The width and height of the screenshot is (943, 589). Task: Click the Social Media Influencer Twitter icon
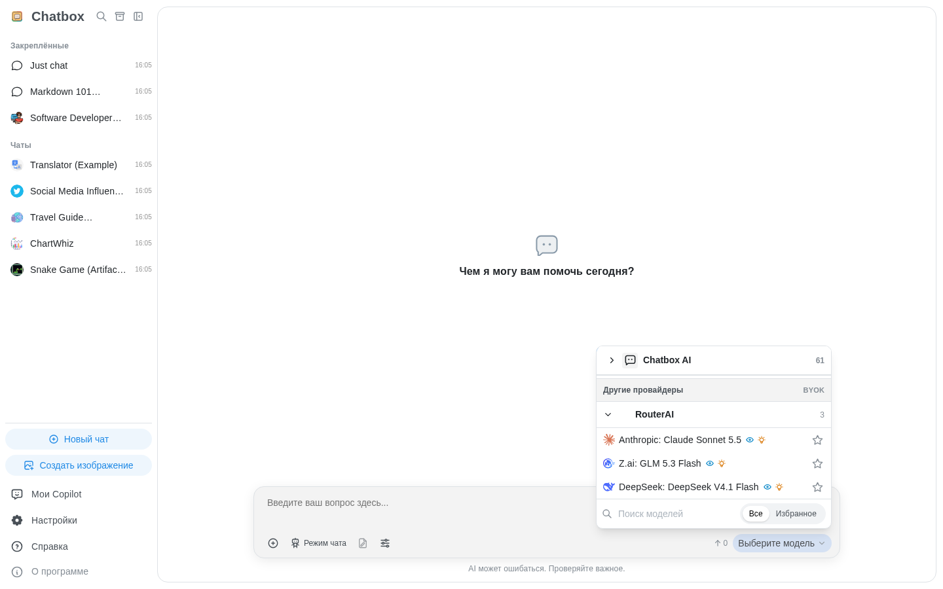[x=17, y=191]
